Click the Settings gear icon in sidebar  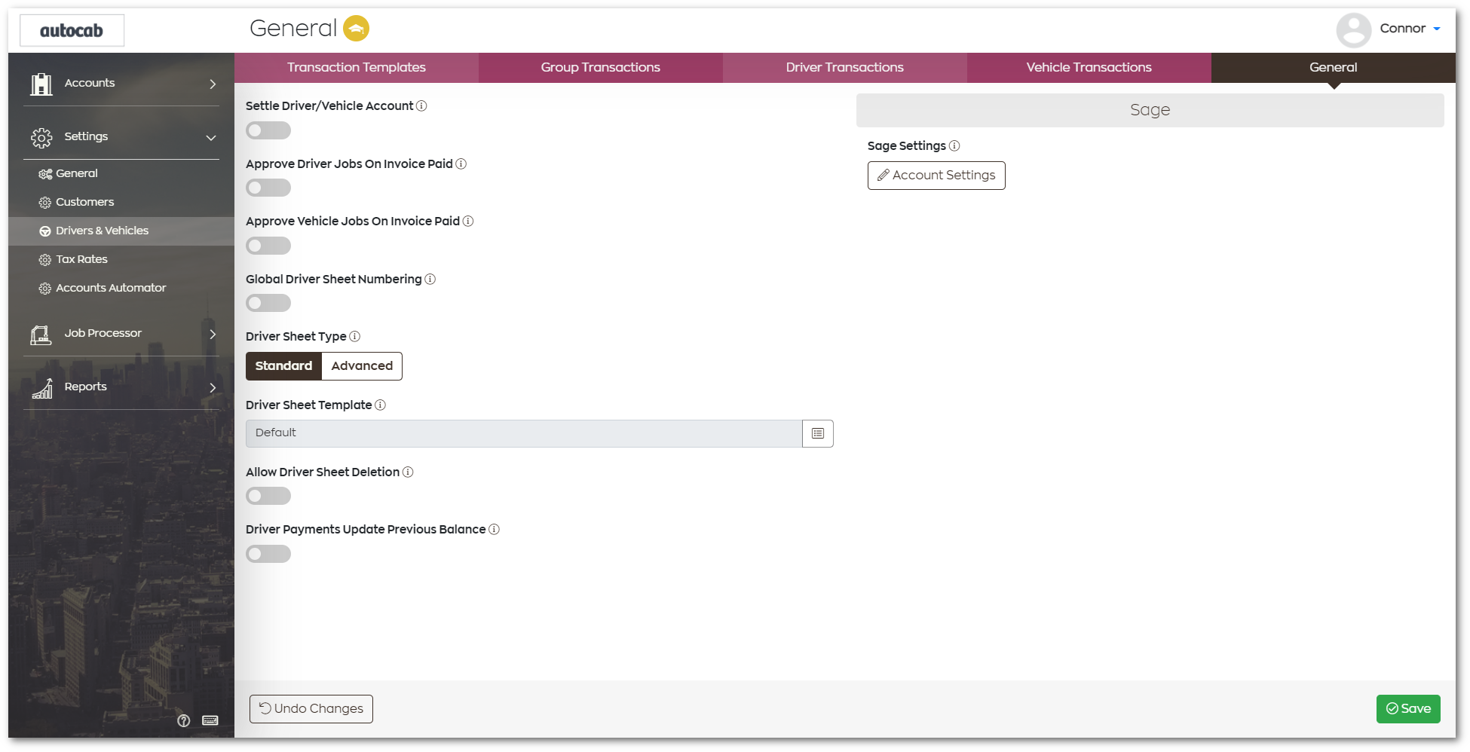click(x=41, y=137)
